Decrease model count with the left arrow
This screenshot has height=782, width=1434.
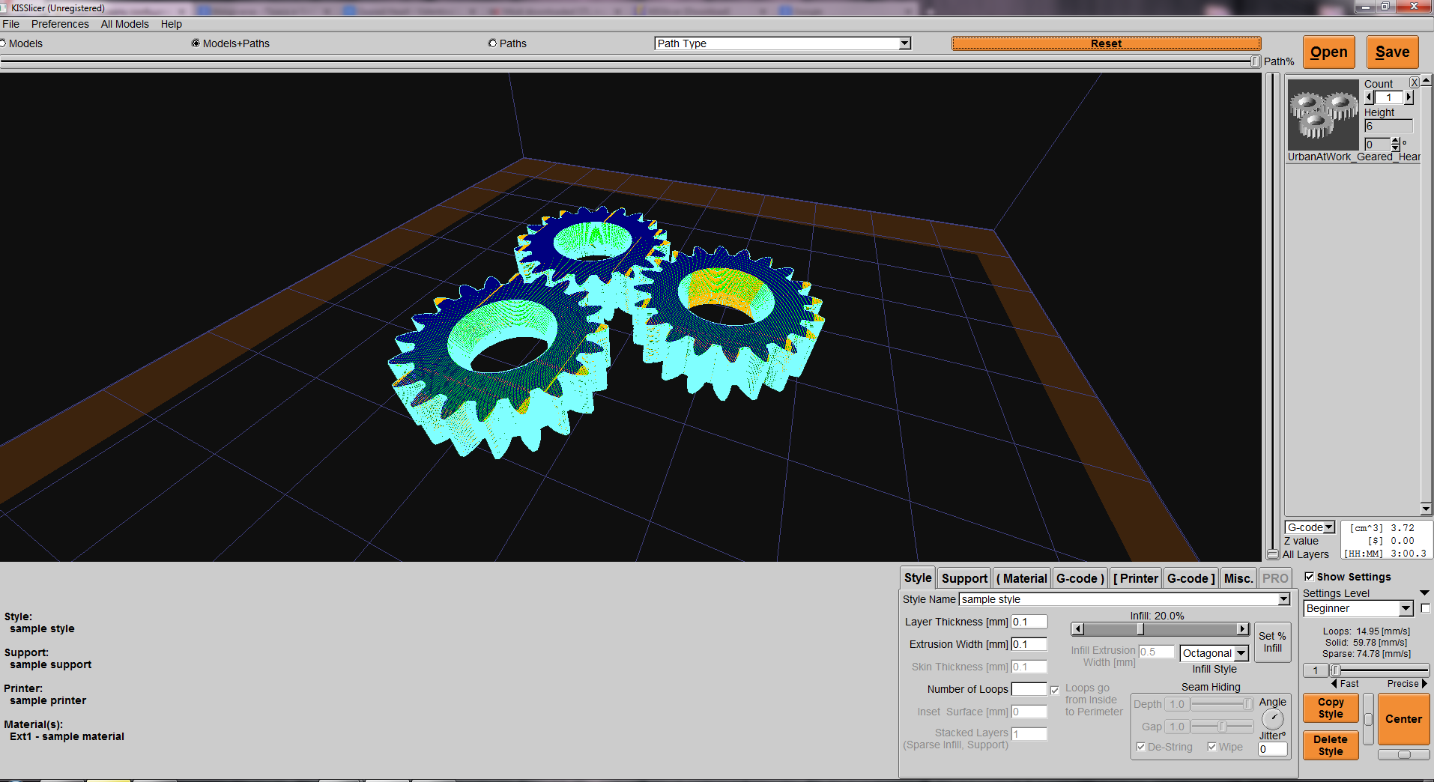(1369, 97)
